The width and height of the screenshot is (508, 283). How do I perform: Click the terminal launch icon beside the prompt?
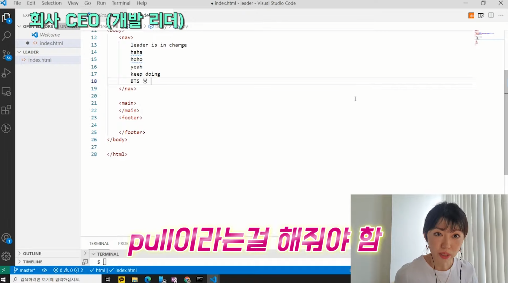pos(85,262)
